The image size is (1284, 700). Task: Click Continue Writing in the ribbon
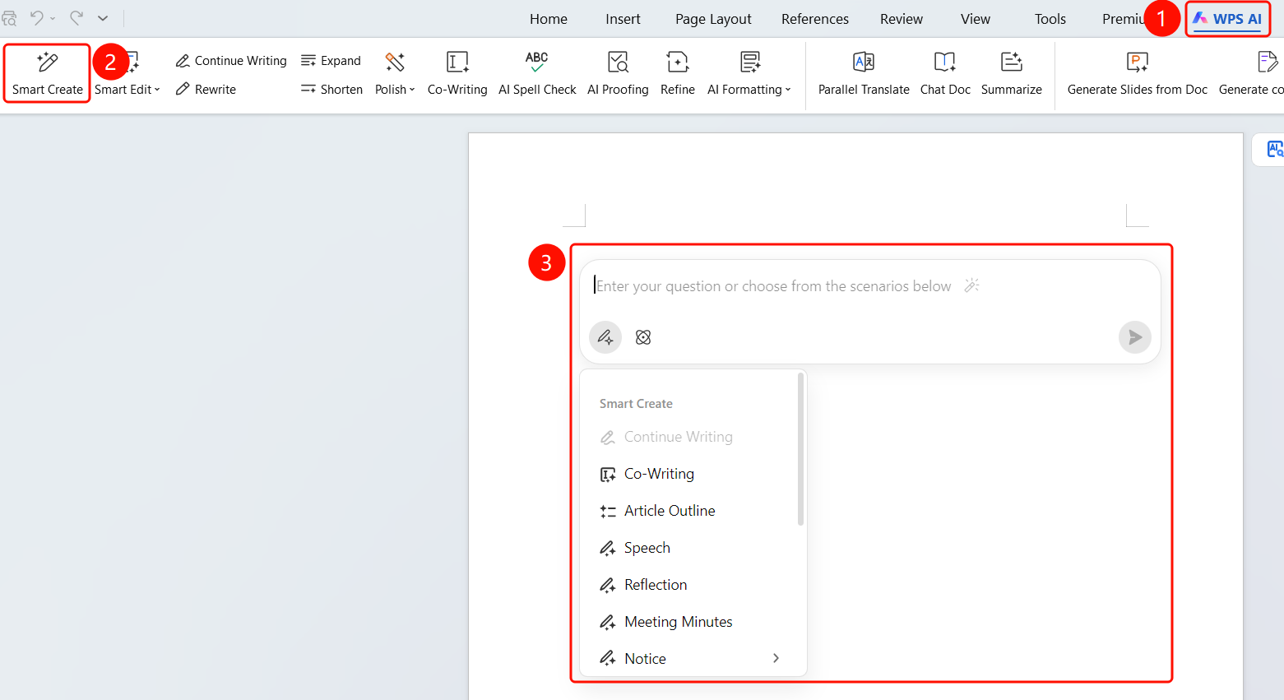tap(231, 61)
